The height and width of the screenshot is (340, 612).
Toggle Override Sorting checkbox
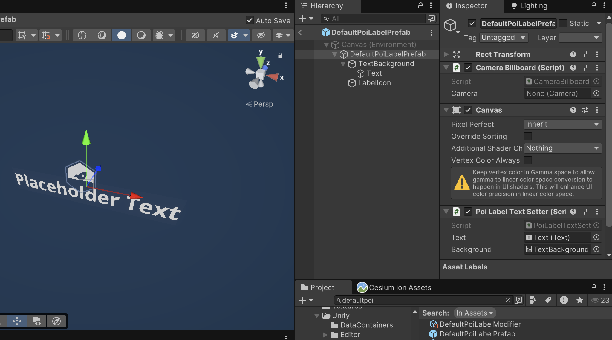coord(528,136)
